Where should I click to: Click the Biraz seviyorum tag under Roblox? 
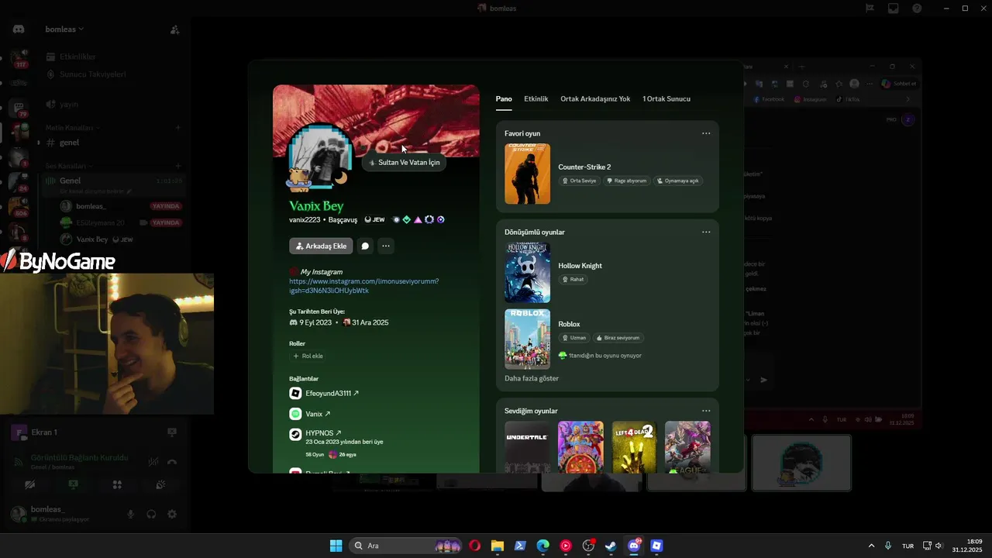tap(618, 338)
